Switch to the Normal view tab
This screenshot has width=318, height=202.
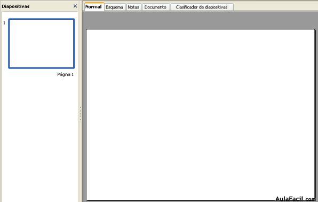(93, 7)
